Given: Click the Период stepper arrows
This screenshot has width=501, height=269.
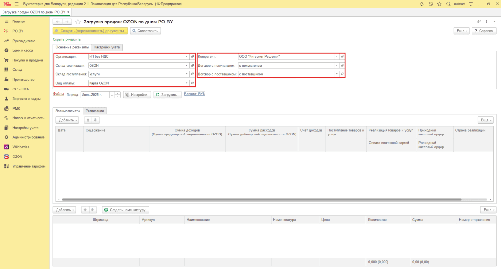Looking at the screenshot, I should 117,95.
